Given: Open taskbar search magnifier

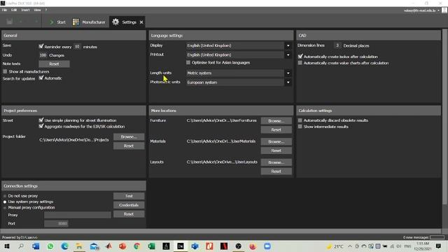Looking at the screenshot, I should (21, 246).
